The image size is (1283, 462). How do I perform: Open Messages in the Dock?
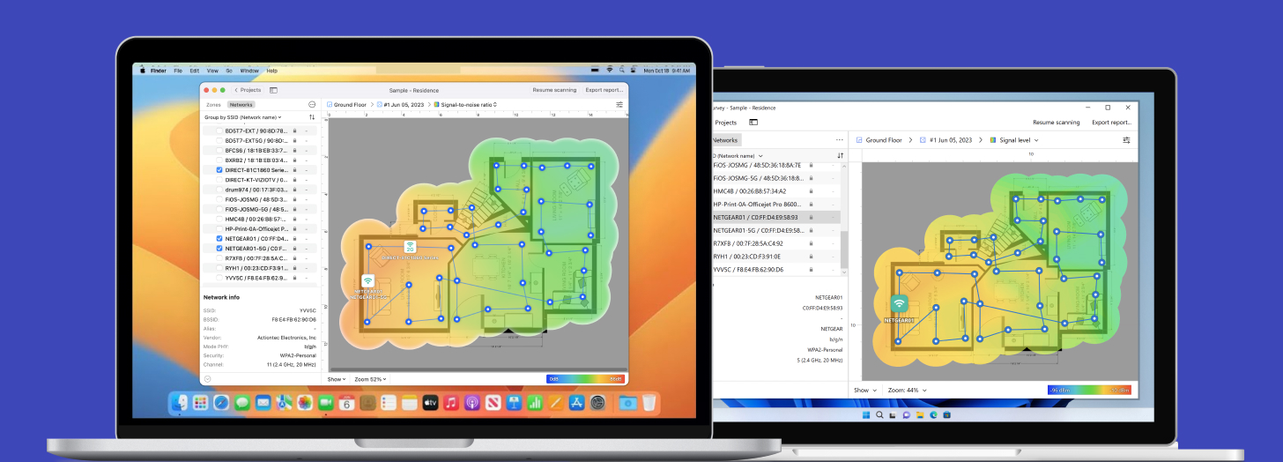point(242,402)
